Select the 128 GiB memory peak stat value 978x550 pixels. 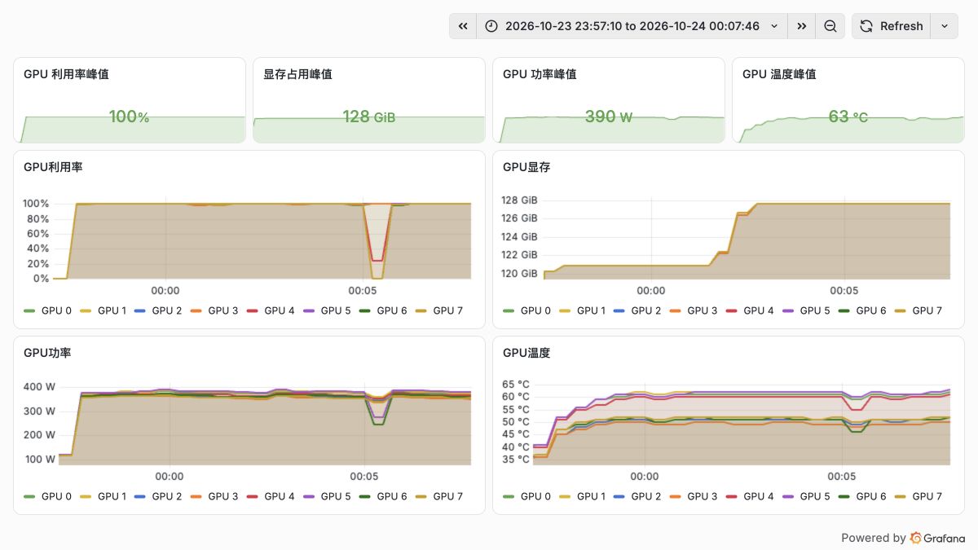click(369, 117)
